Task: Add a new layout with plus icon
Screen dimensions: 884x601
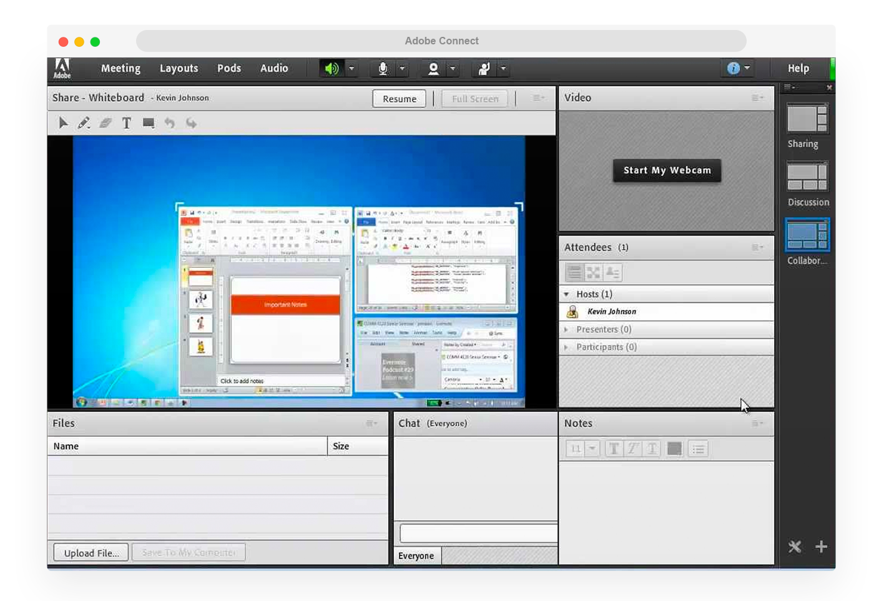Action: [821, 547]
